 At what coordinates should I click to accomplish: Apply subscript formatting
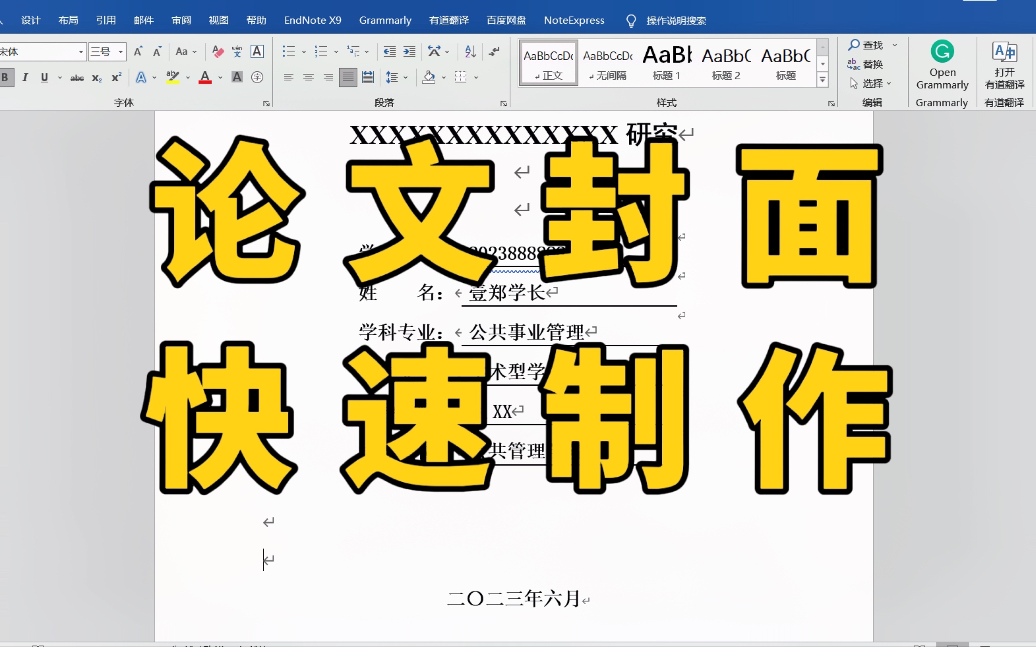(96, 77)
